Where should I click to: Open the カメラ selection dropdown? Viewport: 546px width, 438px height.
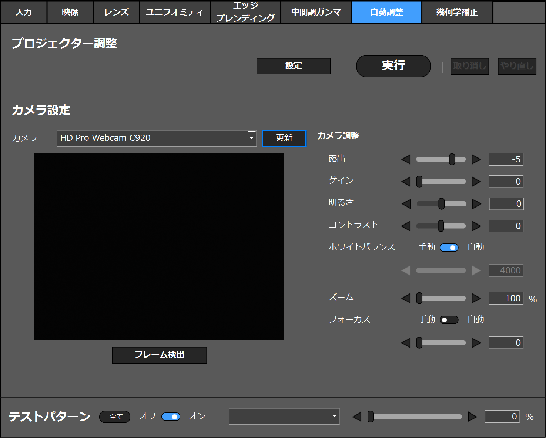pos(252,138)
